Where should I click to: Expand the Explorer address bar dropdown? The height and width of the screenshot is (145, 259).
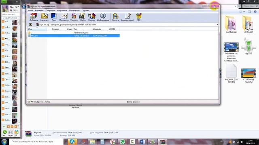[x=236, y=6]
